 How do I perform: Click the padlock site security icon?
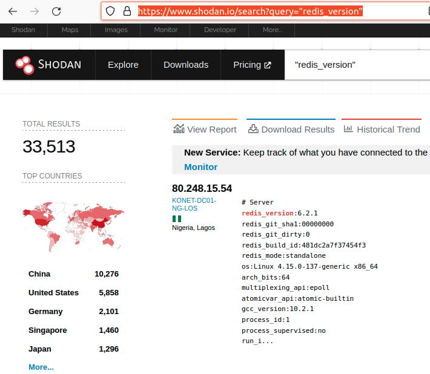pyautogui.click(x=127, y=11)
